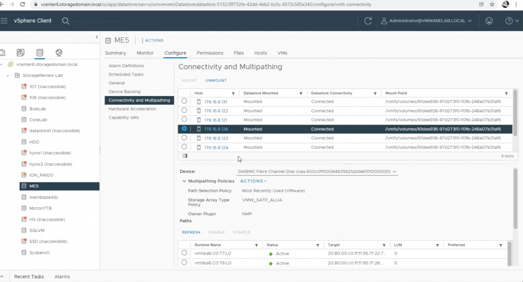Filter the Host column
The image size is (523, 282).
click(233, 93)
